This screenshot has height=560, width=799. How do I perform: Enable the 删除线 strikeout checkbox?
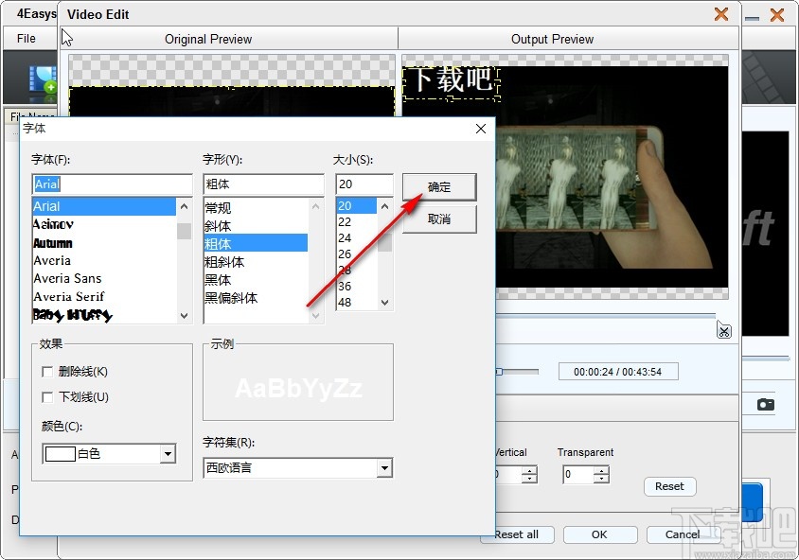pos(47,372)
